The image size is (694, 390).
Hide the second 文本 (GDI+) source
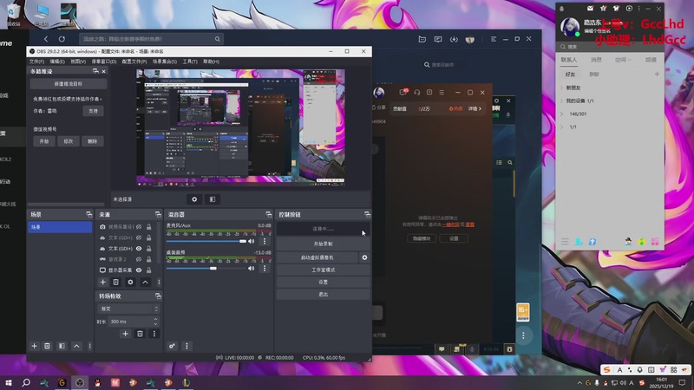click(x=139, y=249)
